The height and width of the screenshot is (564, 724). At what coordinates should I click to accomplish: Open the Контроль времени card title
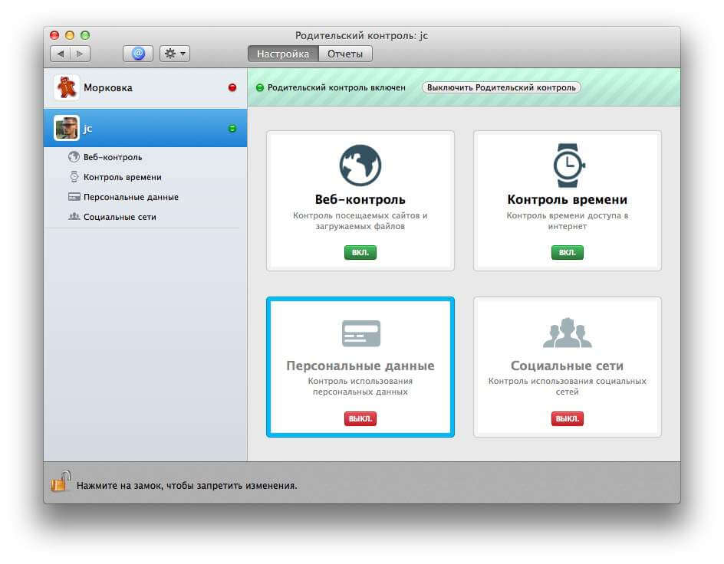[x=567, y=200]
